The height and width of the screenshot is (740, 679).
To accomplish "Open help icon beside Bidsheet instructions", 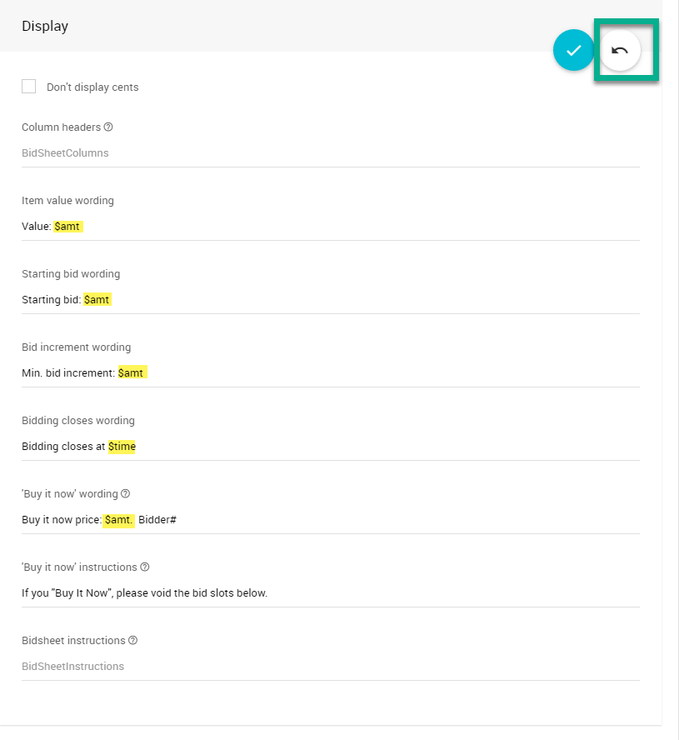I will (x=133, y=641).
